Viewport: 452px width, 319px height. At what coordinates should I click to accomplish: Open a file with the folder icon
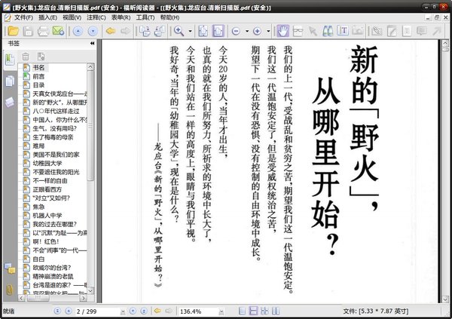click(13, 31)
